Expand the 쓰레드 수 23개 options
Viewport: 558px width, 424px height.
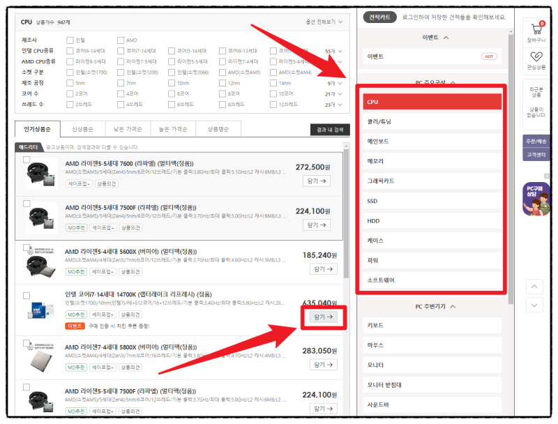pyautogui.click(x=334, y=105)
